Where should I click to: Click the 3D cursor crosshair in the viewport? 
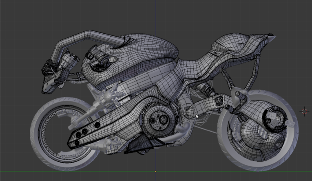tap(304, 111)
